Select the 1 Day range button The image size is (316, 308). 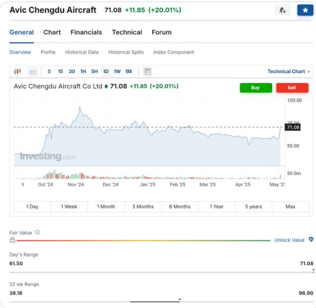pyautogui.click(x=32, y=207)
